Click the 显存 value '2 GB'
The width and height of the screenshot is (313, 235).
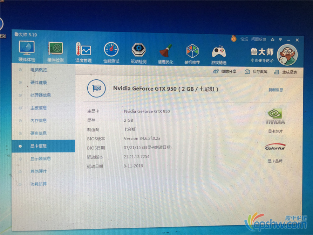pos(128,120)
